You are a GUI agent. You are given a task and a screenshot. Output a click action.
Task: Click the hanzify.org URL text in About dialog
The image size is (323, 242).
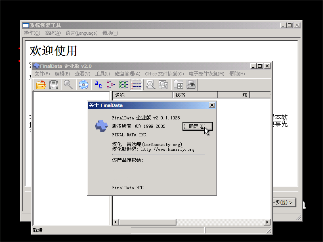tap(168, 149)
